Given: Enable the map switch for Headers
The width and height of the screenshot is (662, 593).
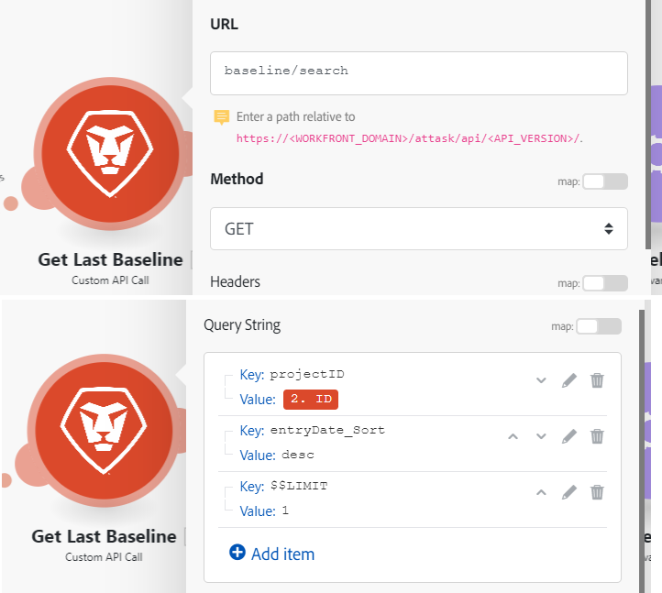Looking at the screenshot, I should pyautogui.click(x=605, y=284).
